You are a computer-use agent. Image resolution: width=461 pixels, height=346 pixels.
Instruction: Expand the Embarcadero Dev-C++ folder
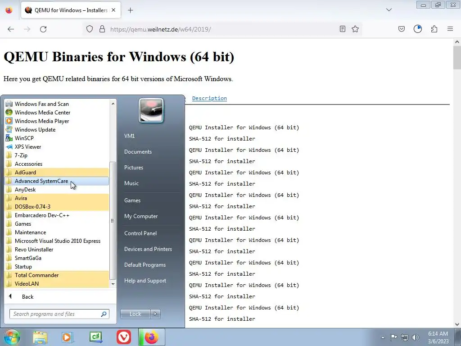point(57,215)
